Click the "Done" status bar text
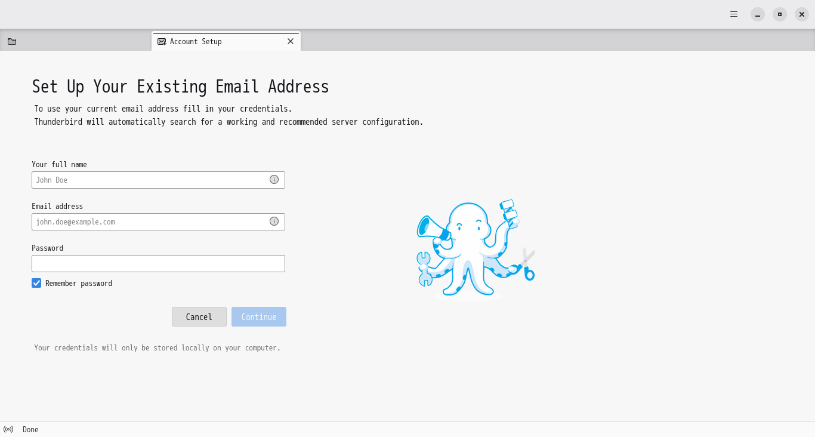The image size is (815, 437). click(30, 430)
